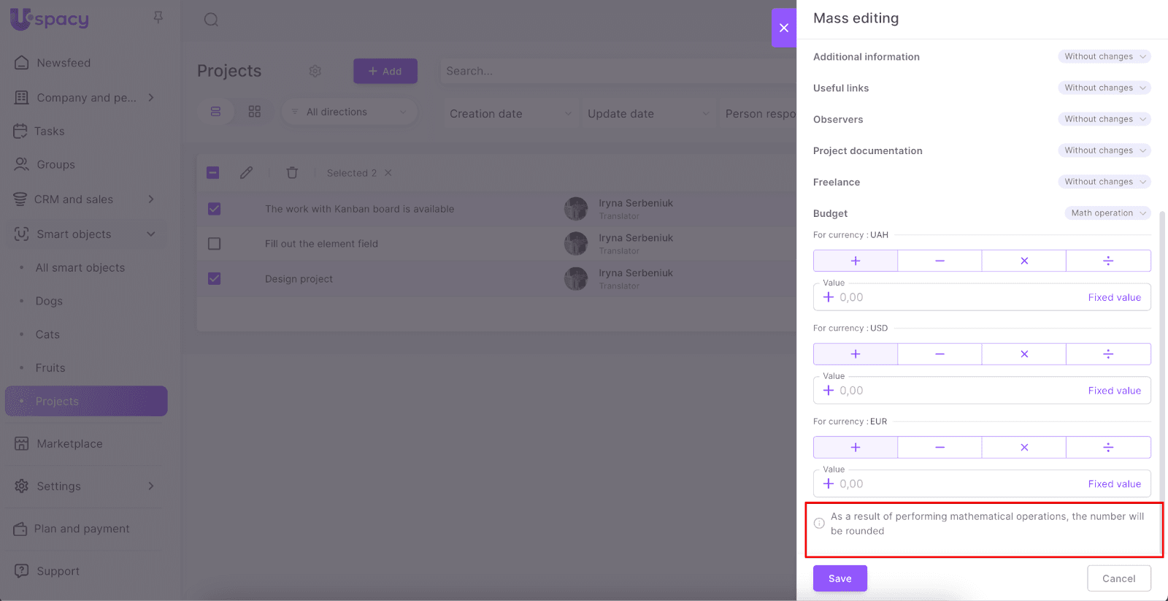
Task: Check 'Fill out the element field' row
Action: click(x=214, y=244)
